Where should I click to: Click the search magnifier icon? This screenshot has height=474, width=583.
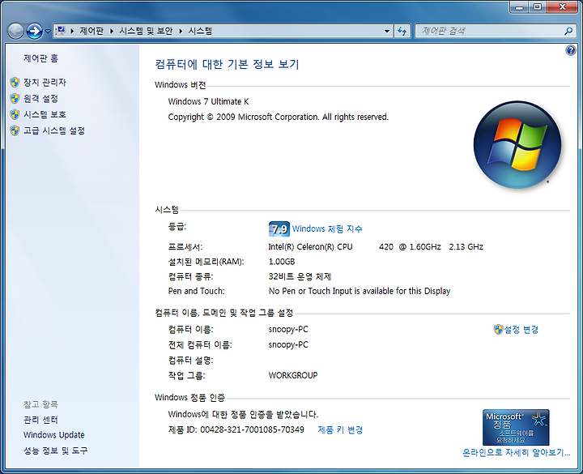(x=568, y=32)
